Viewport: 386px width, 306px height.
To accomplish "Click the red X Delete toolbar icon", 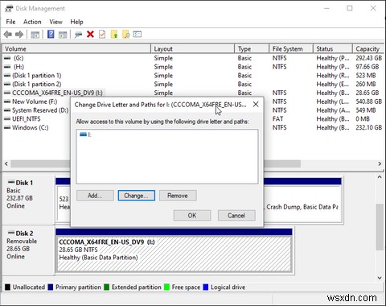I will (90, 35).
